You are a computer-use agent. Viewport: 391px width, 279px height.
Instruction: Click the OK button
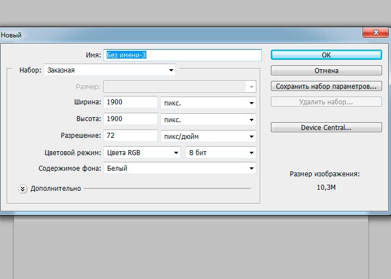(x=326, y=55)
